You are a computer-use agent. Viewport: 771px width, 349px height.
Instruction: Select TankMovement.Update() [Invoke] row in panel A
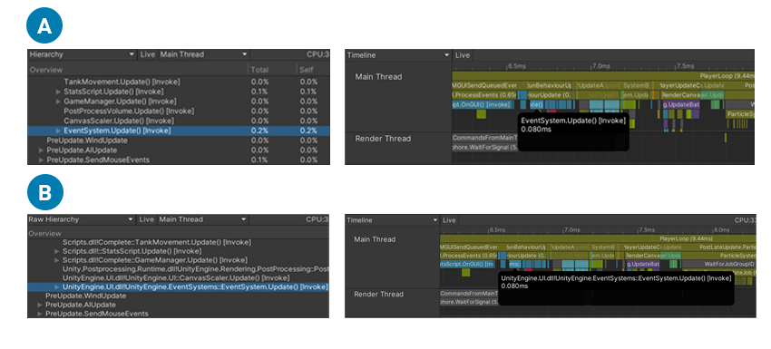click(x=179, y=82)
